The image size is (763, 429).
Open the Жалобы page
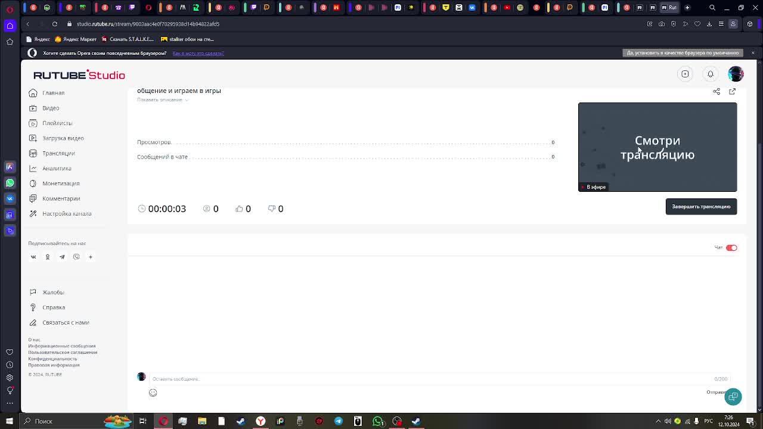tap(53, 293)
